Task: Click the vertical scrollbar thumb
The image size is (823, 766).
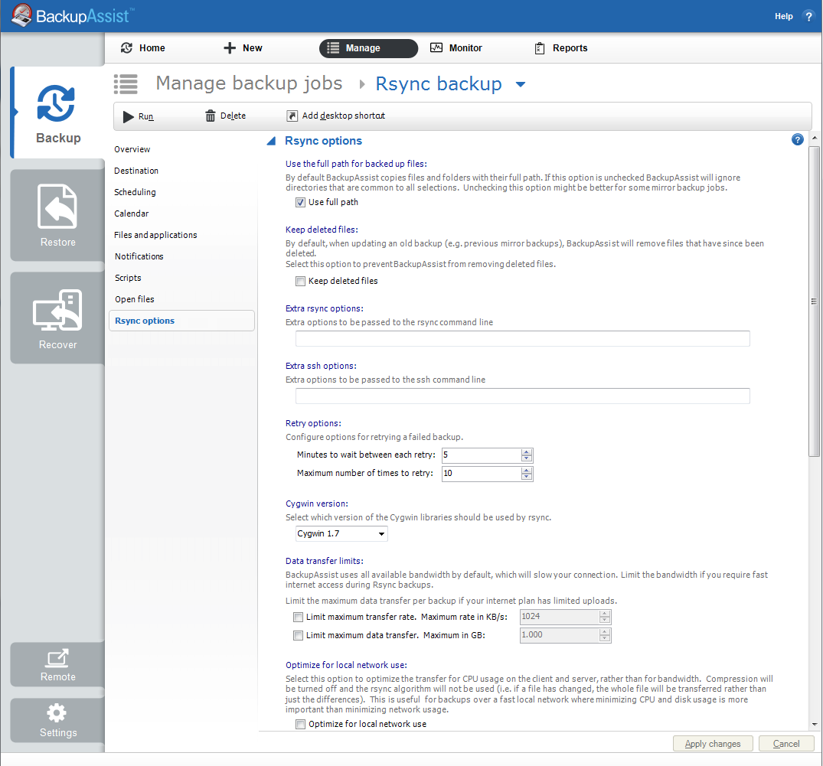Action: [x=814, y=302]
